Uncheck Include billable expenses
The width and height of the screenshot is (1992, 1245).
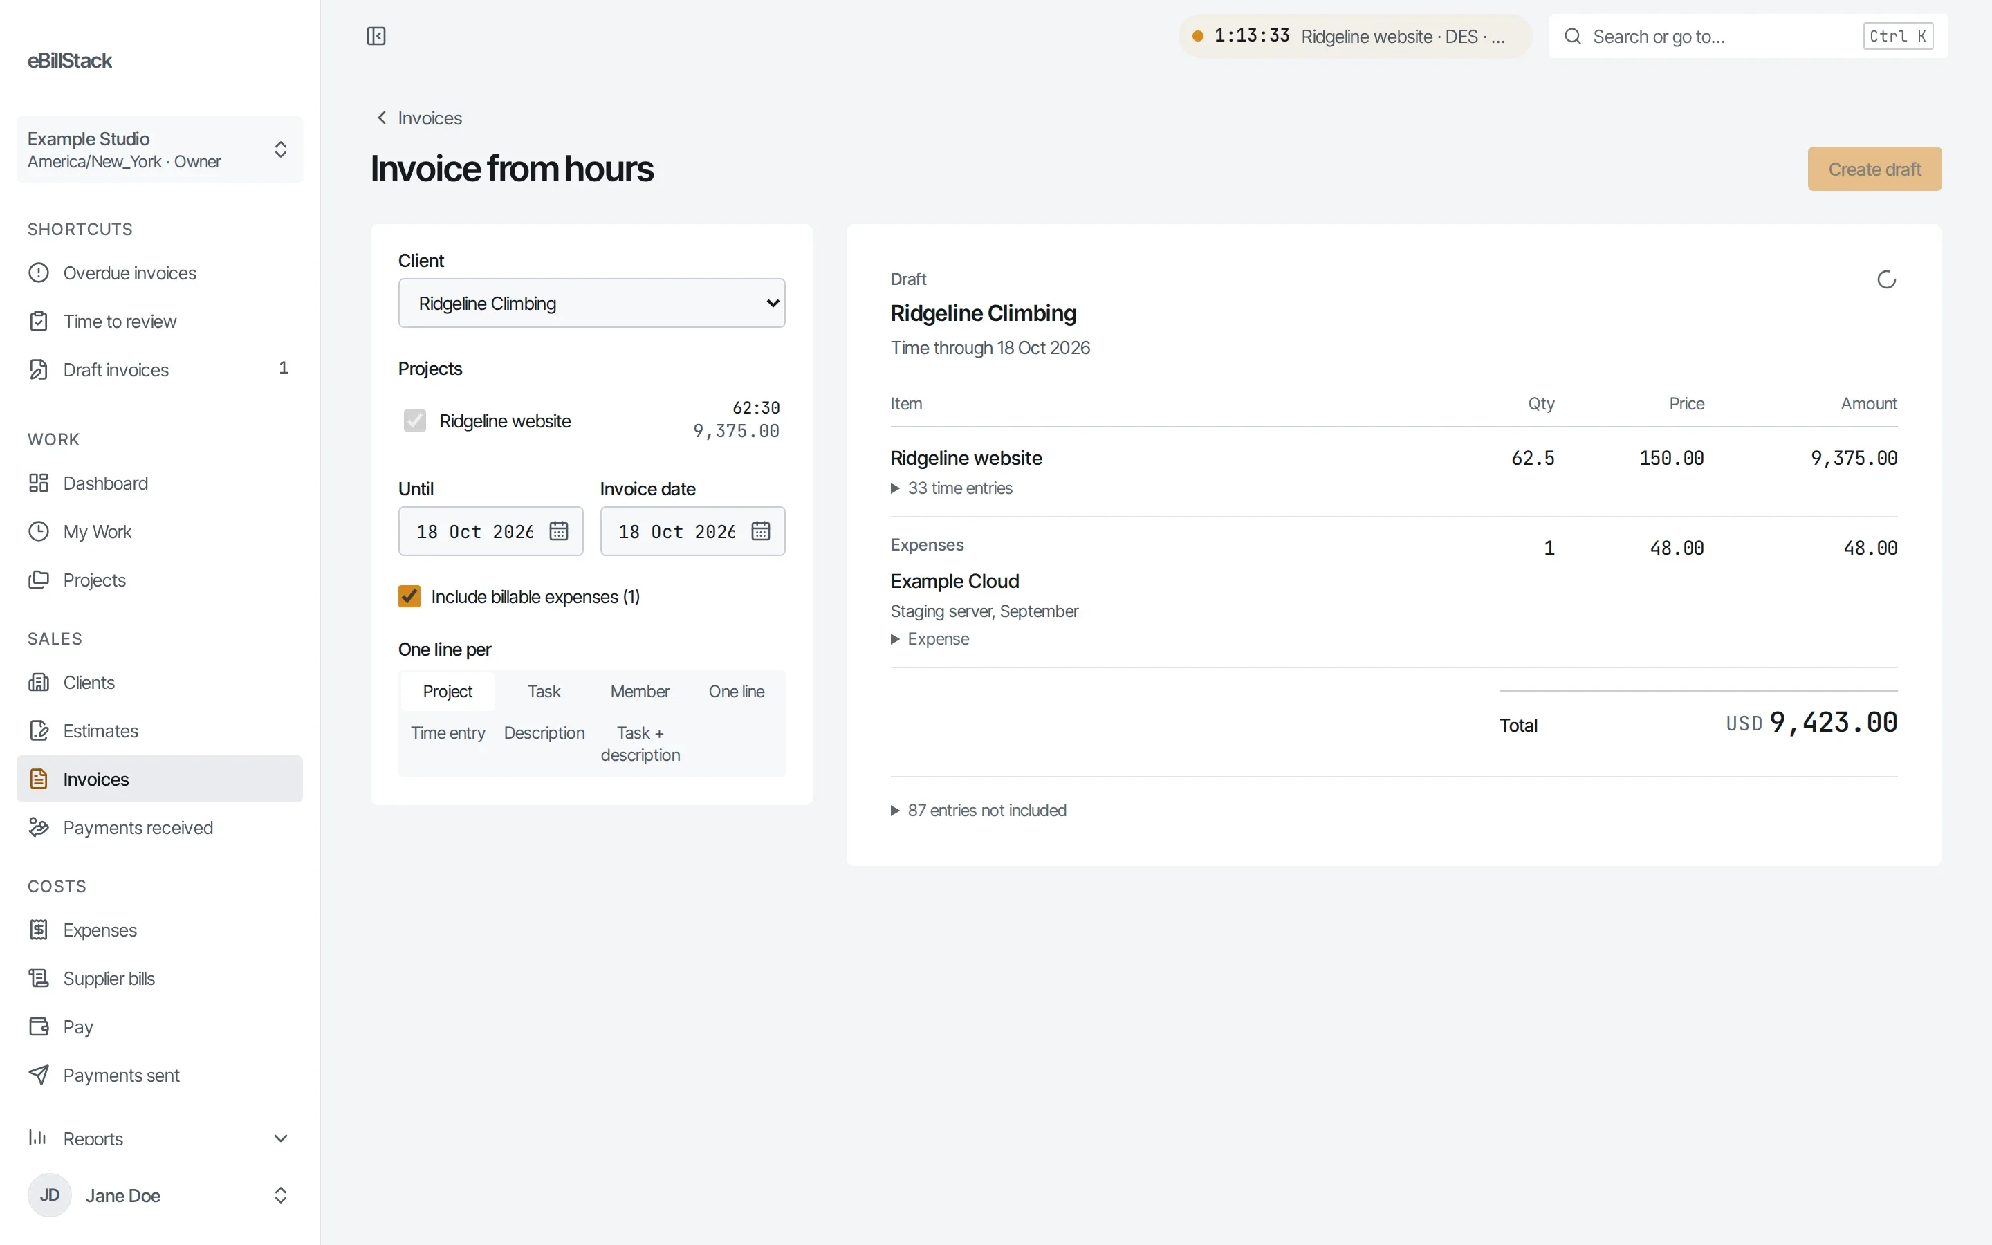pyautogui.click(x=409, y=596)
